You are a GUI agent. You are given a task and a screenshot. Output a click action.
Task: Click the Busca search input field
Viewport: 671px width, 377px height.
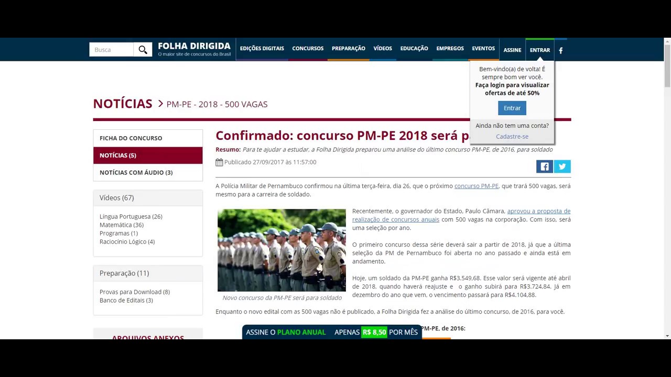pos(112,50)
